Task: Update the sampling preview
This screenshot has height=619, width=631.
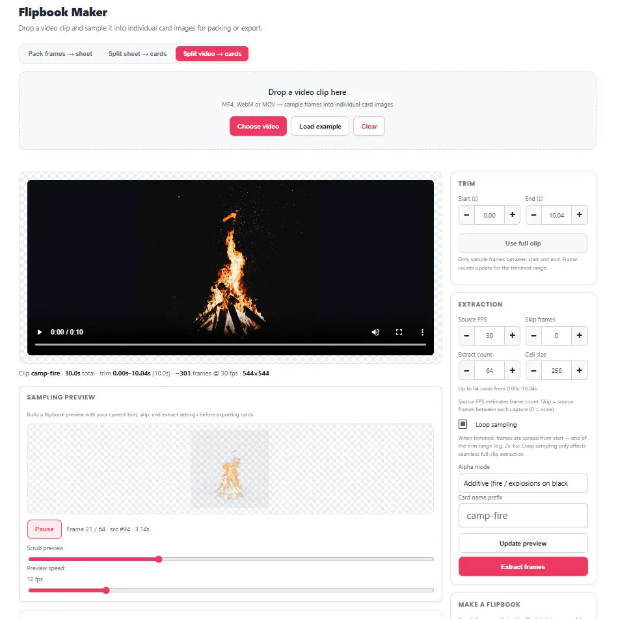Action: pos(523,544)
